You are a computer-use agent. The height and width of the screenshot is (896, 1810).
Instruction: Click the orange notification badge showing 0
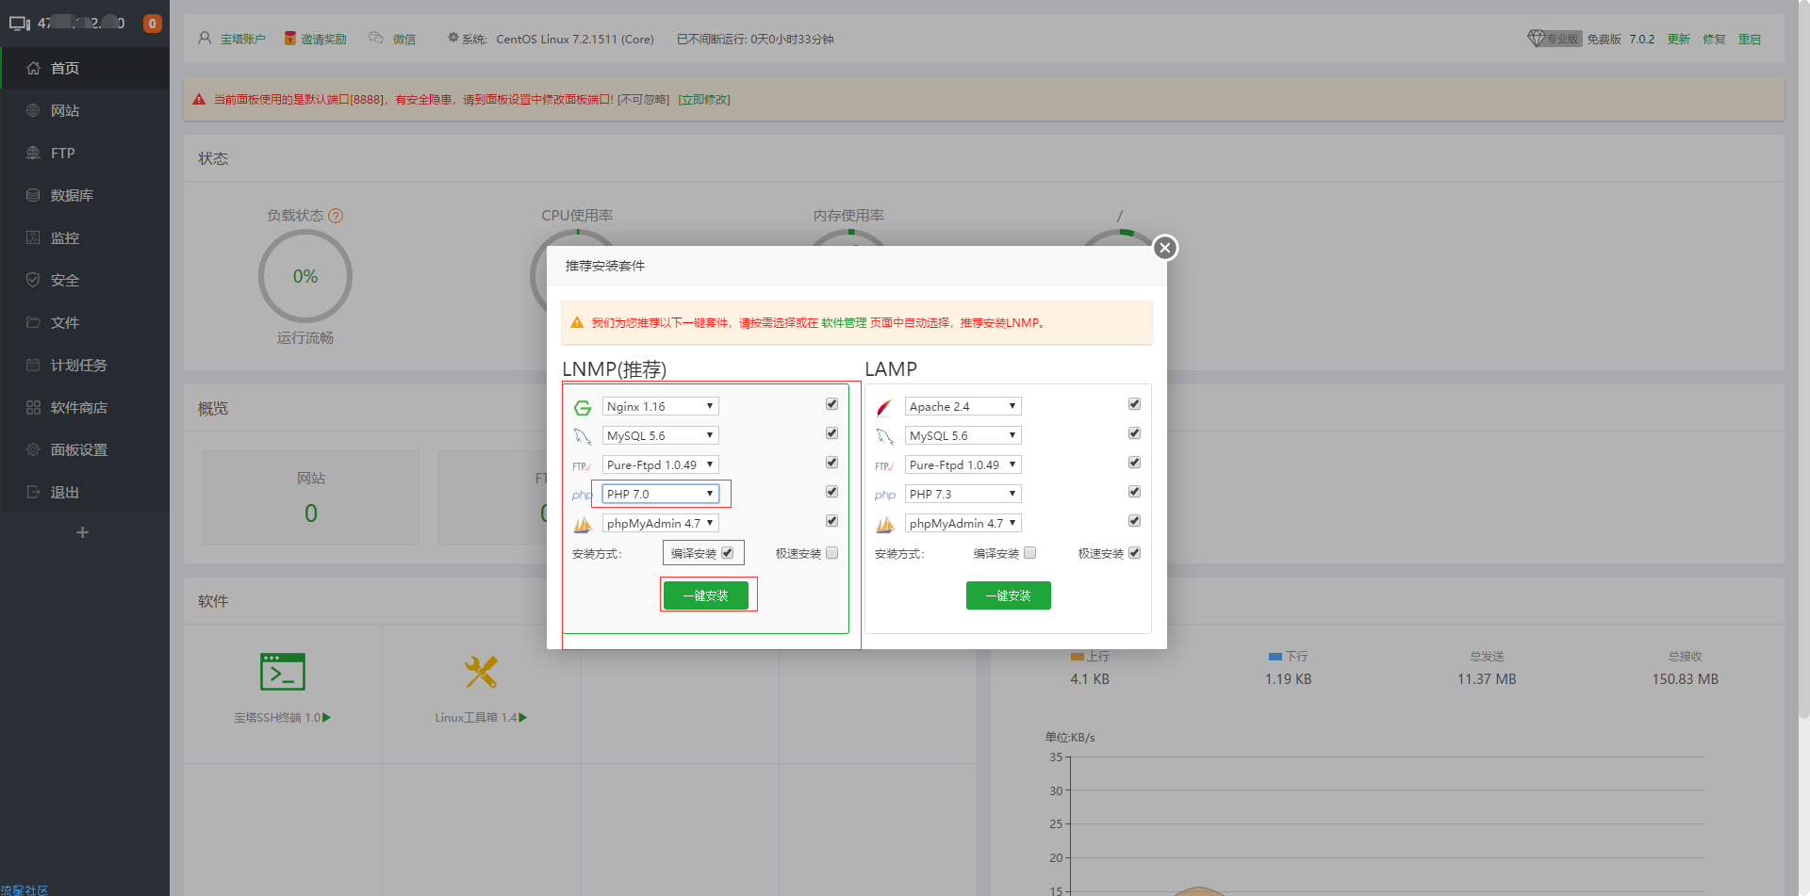(x=152, y=24)
